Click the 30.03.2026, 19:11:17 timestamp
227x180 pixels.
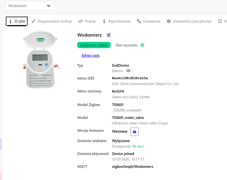pos(128,159)
